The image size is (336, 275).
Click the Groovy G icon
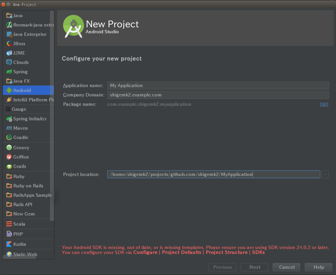(9, 148)
